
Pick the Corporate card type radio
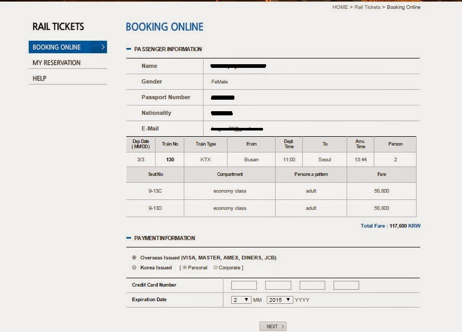(x=216, y=268)
